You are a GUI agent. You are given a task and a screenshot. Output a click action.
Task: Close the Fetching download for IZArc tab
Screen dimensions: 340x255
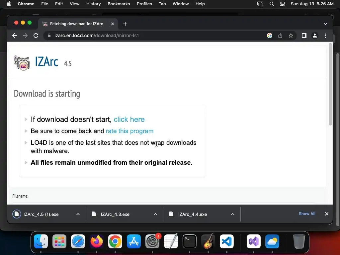click(113, 24)
